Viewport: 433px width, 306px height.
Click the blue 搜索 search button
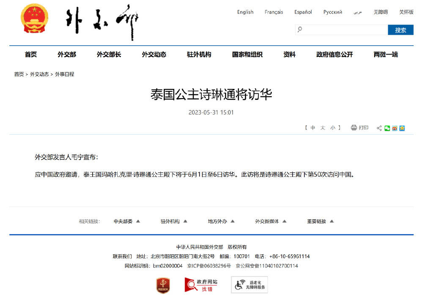(x=400, y=30)
